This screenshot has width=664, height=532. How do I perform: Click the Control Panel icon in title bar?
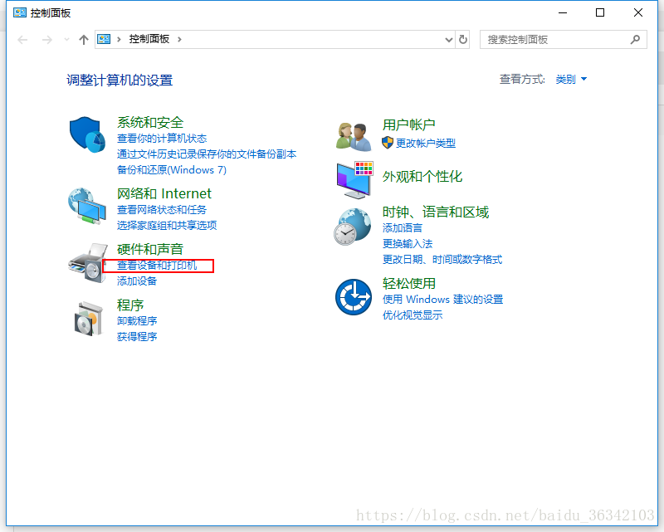(x=20, y=12)
